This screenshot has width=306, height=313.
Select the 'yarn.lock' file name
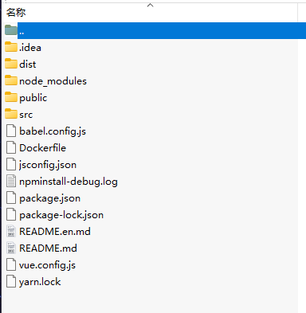(x=40, y=282)
